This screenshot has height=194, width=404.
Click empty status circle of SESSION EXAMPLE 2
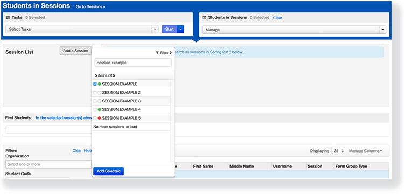coord(100,93)
